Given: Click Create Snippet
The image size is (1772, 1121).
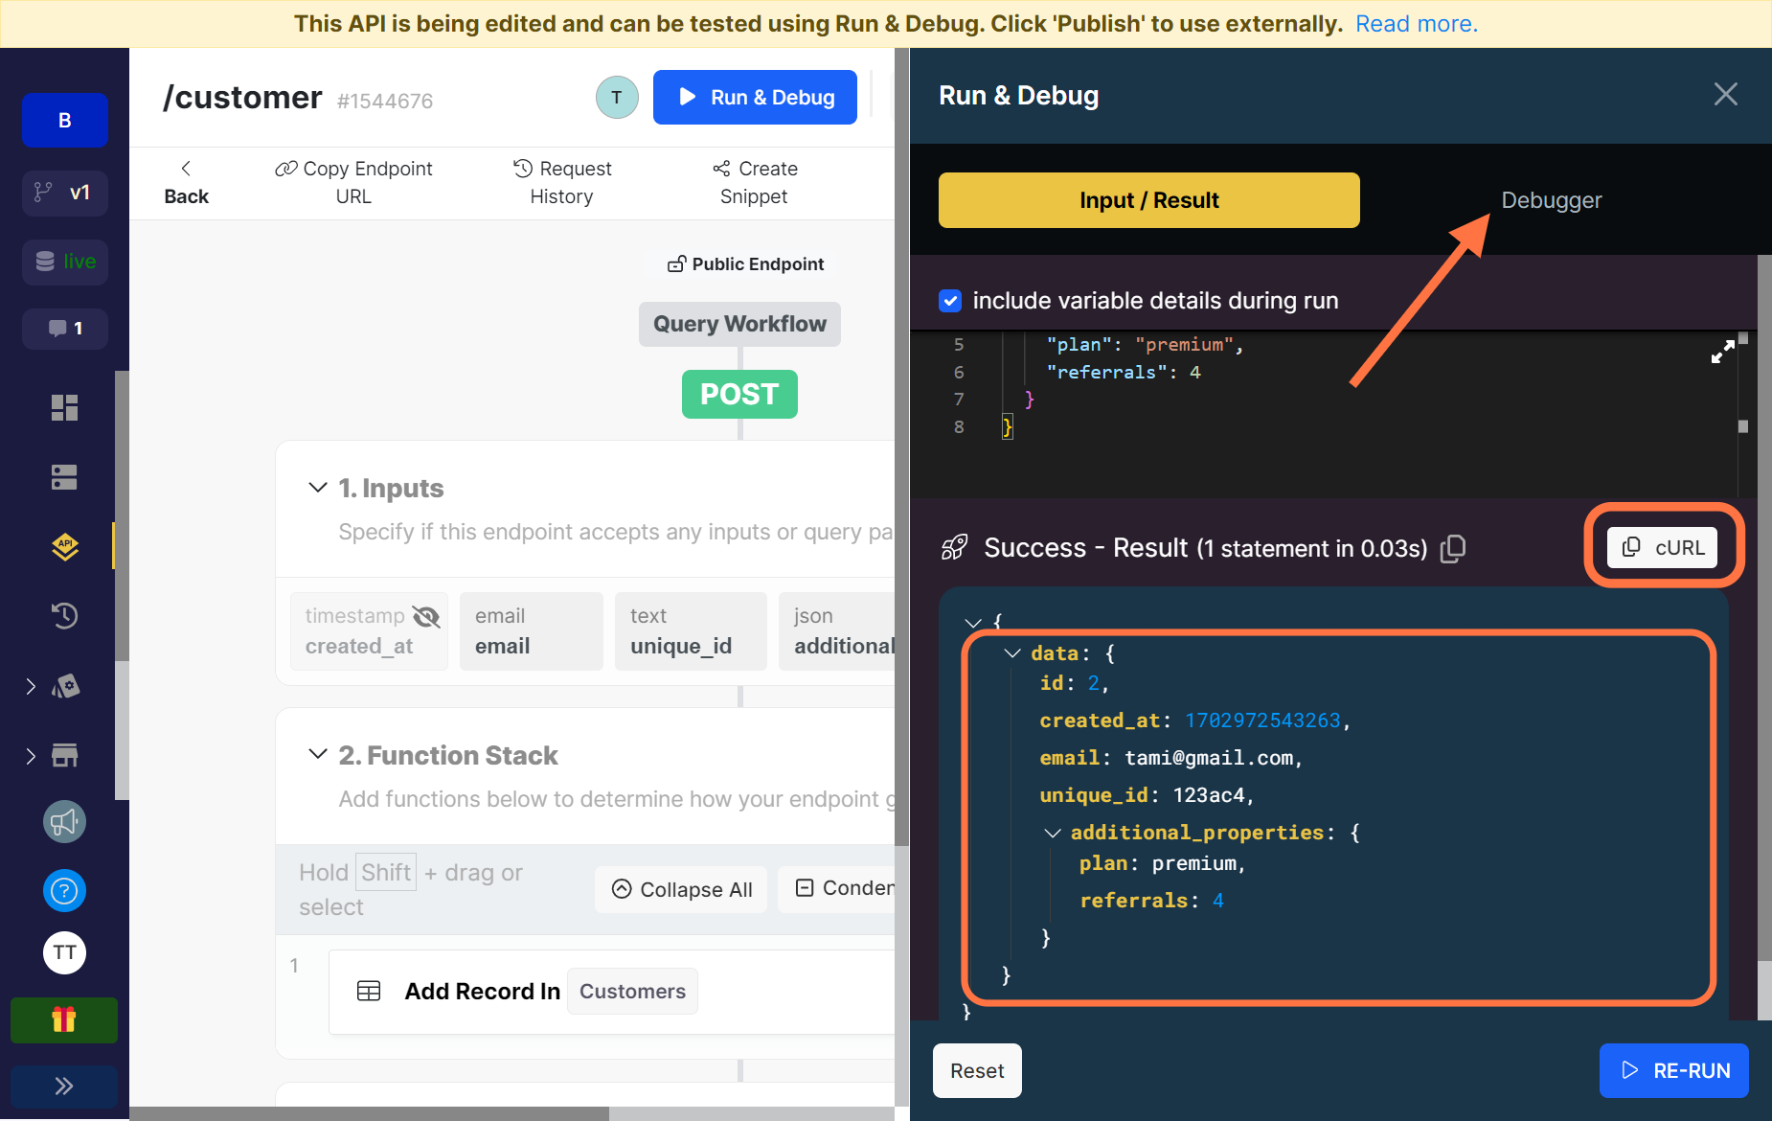Looking at the screenshot, I should pos(755,182).
